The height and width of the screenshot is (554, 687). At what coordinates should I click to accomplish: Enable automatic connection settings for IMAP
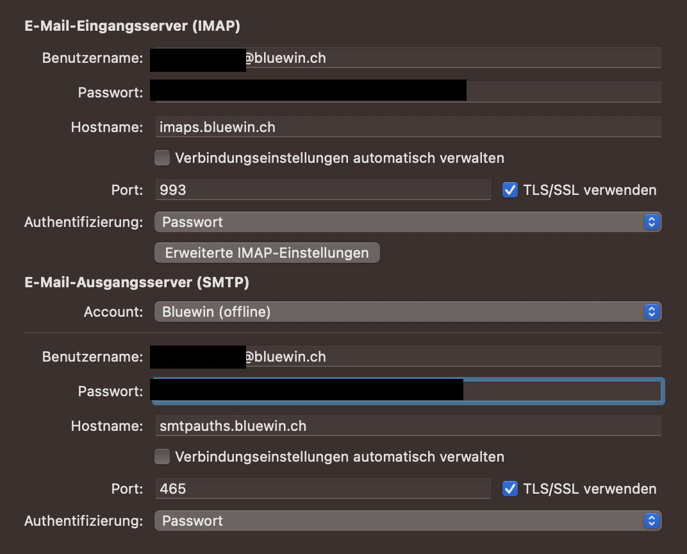tap(162, 157)
